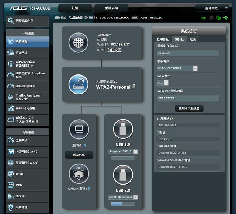Image resolution: width=236 pixels, height=214 pixels.
Task: Click the USB 3.0 drive icon
Action: pos(123,129)
